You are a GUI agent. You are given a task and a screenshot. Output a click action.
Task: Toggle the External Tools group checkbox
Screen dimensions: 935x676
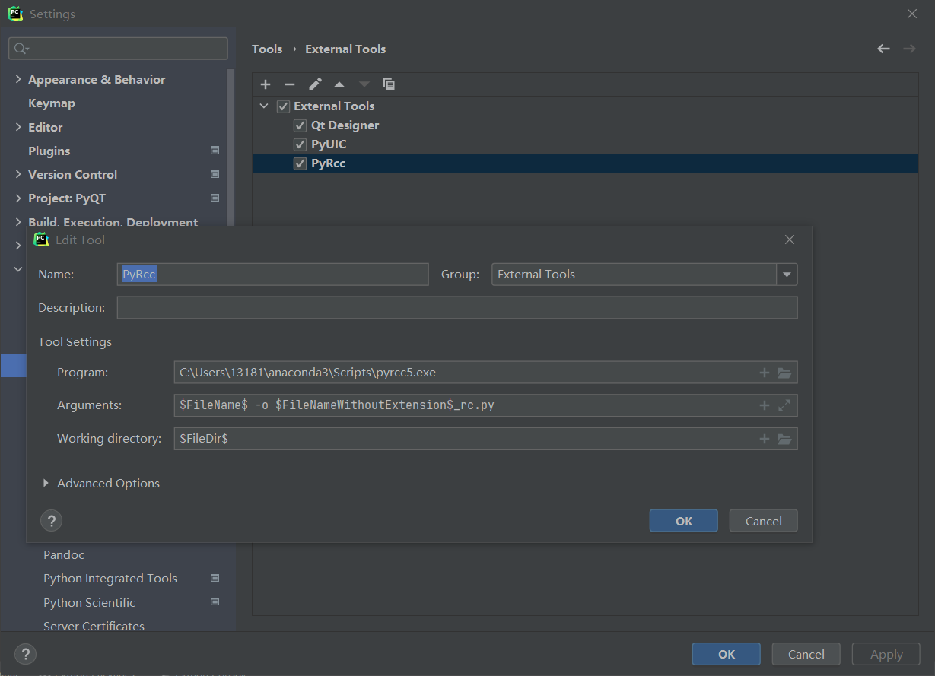tap(283, 106)
